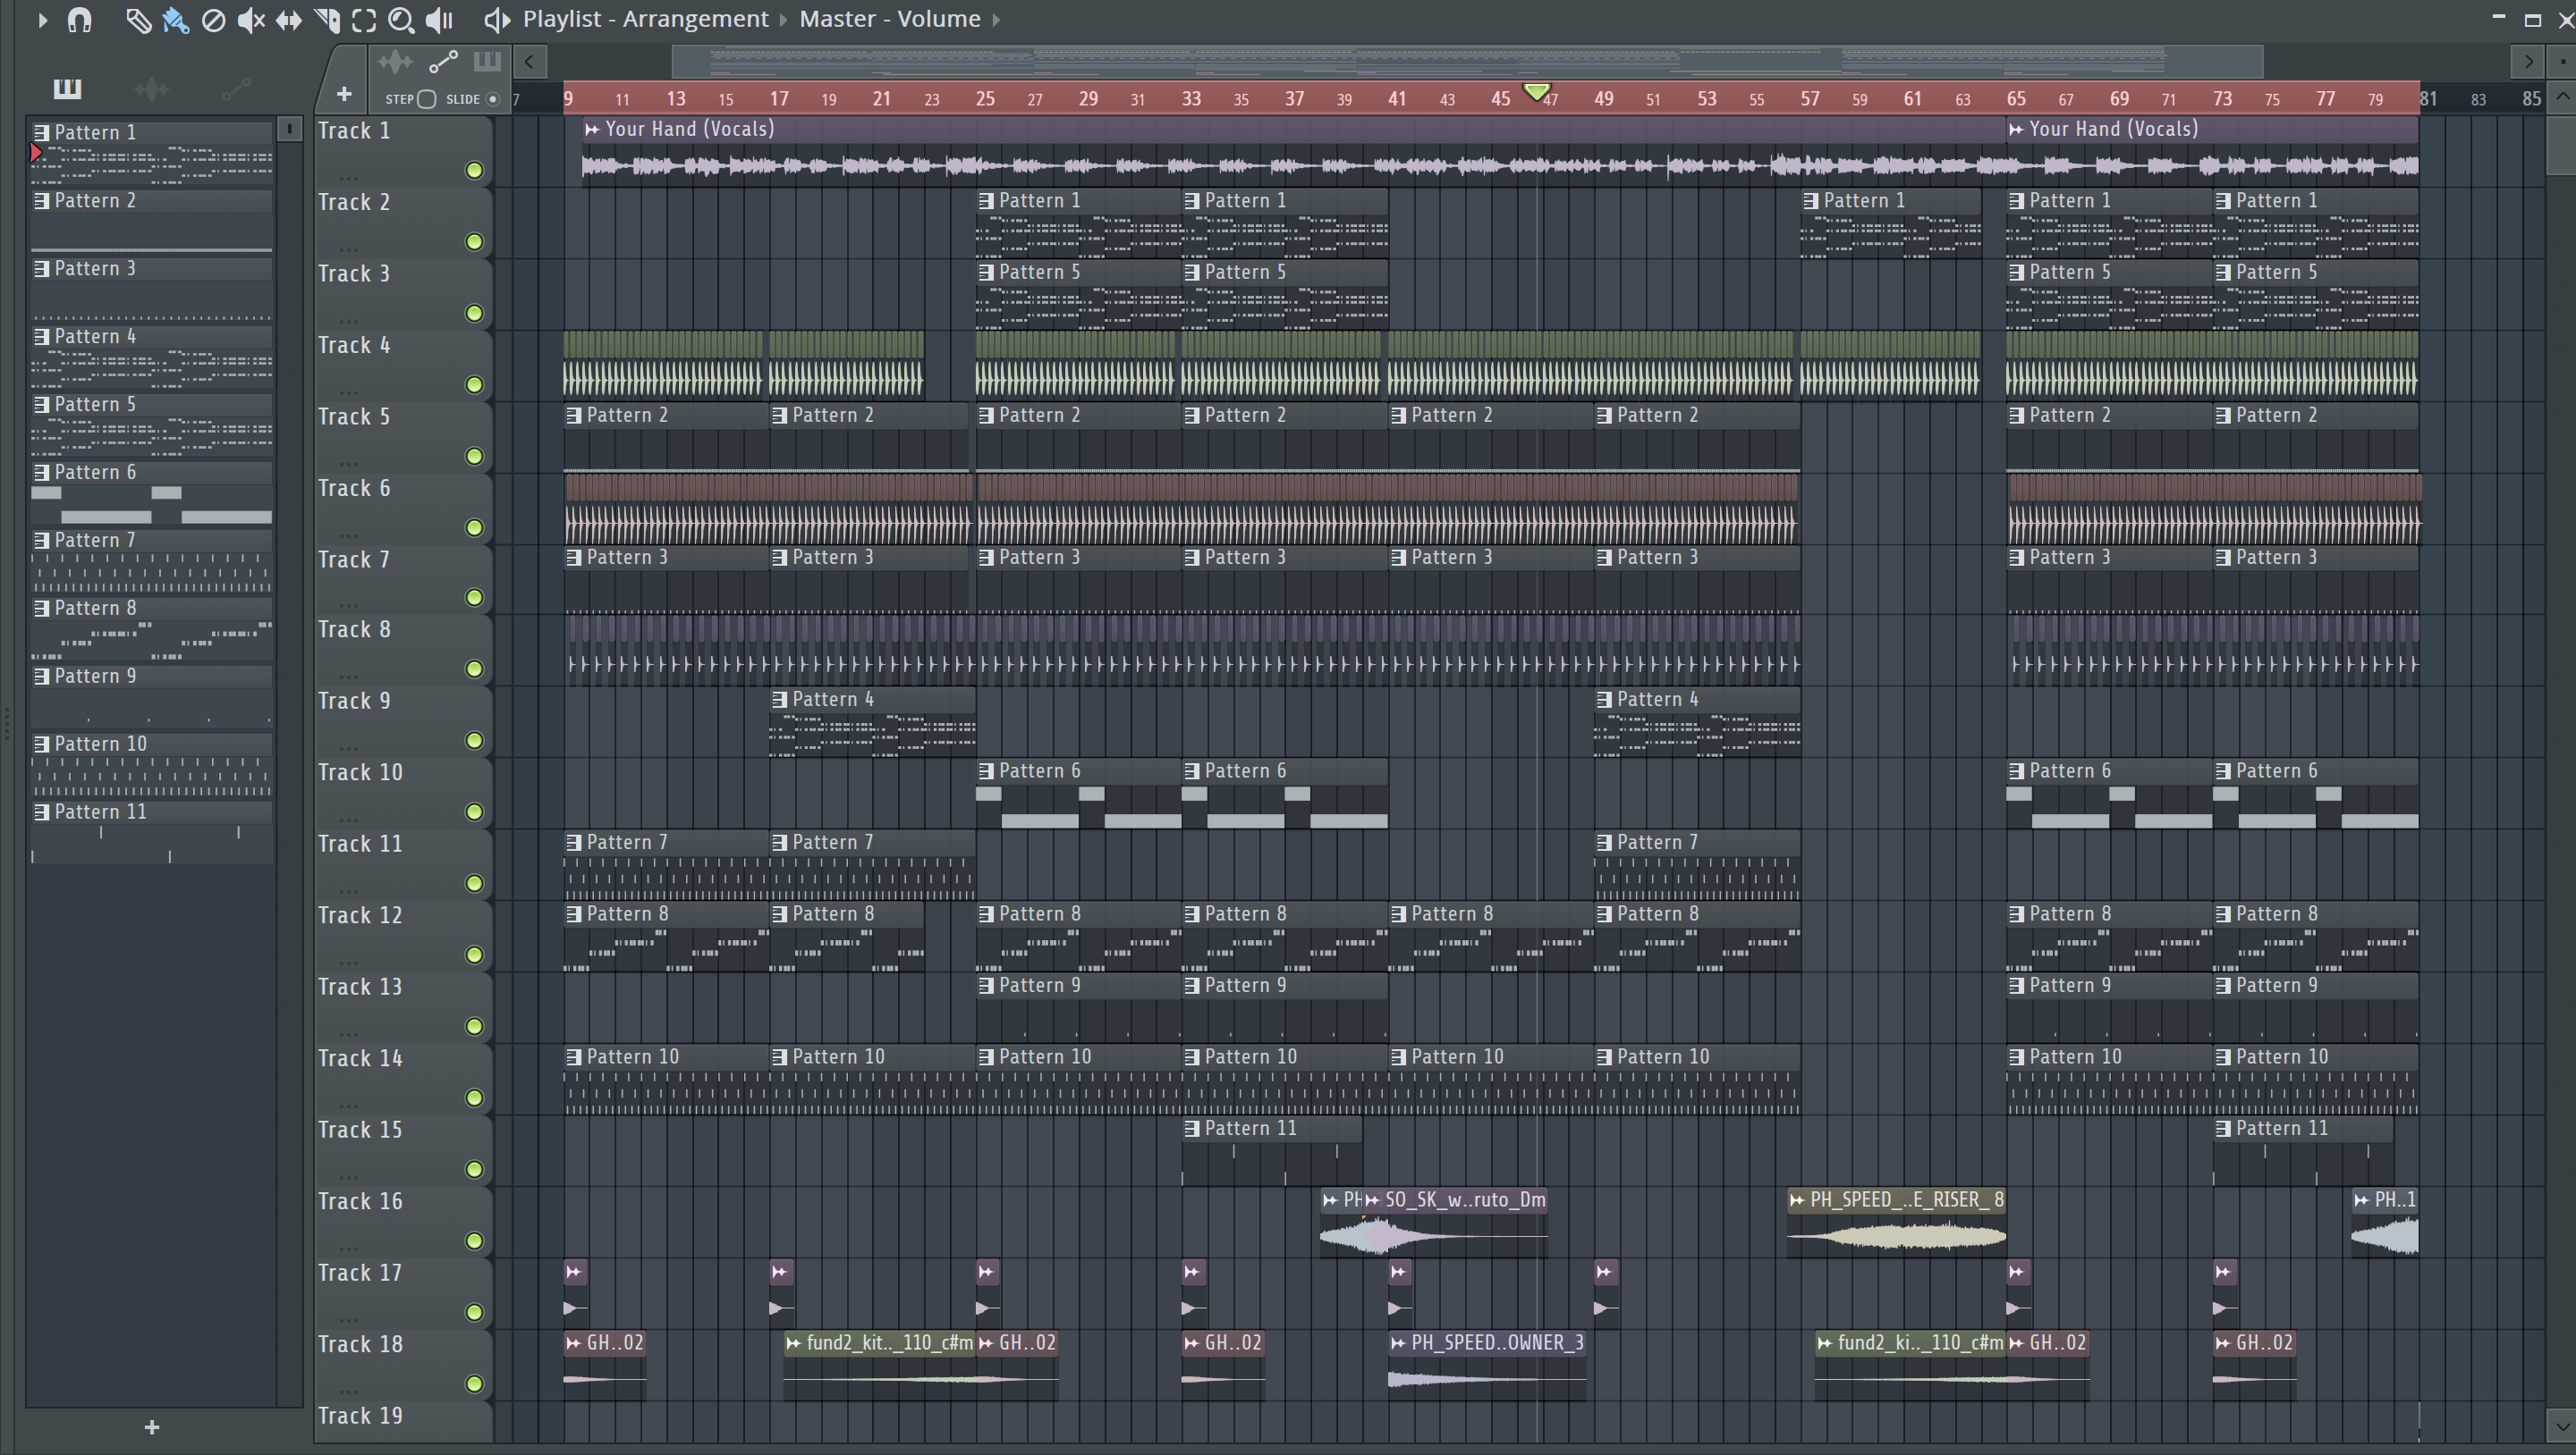
Task: Select first Pattern 4 clip on Track 9
Action: pyautogui.click(x=872, y=722)
